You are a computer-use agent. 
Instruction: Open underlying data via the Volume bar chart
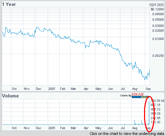point(76,112)
